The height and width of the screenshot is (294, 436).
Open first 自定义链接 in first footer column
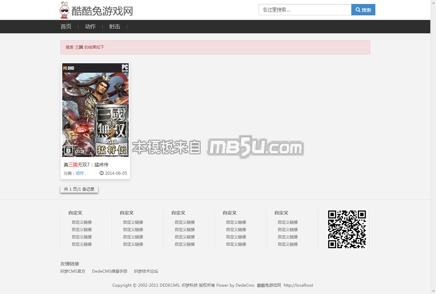tap(82, 222)
